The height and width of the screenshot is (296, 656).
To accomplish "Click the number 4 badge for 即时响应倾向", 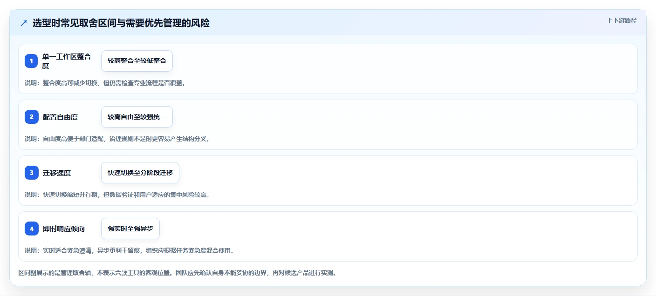I will 31,229.
